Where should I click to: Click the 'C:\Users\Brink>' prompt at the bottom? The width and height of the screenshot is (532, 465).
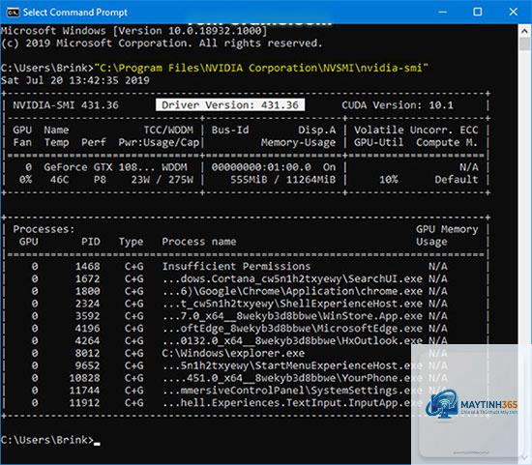(x=47, y=440)
